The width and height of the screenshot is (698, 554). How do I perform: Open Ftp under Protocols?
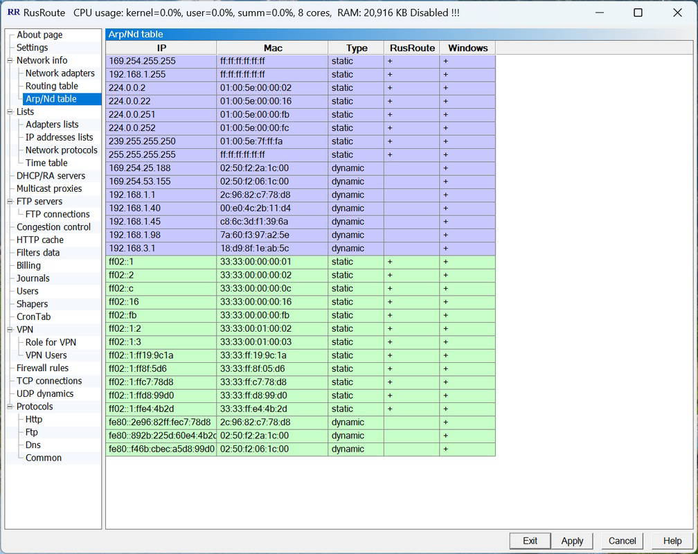point(31,432)
